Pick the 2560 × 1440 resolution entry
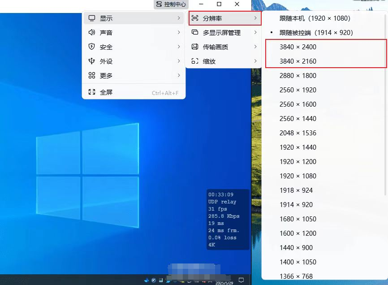Image resolution: width=388 pixels, height=285 pixels. 297,119
